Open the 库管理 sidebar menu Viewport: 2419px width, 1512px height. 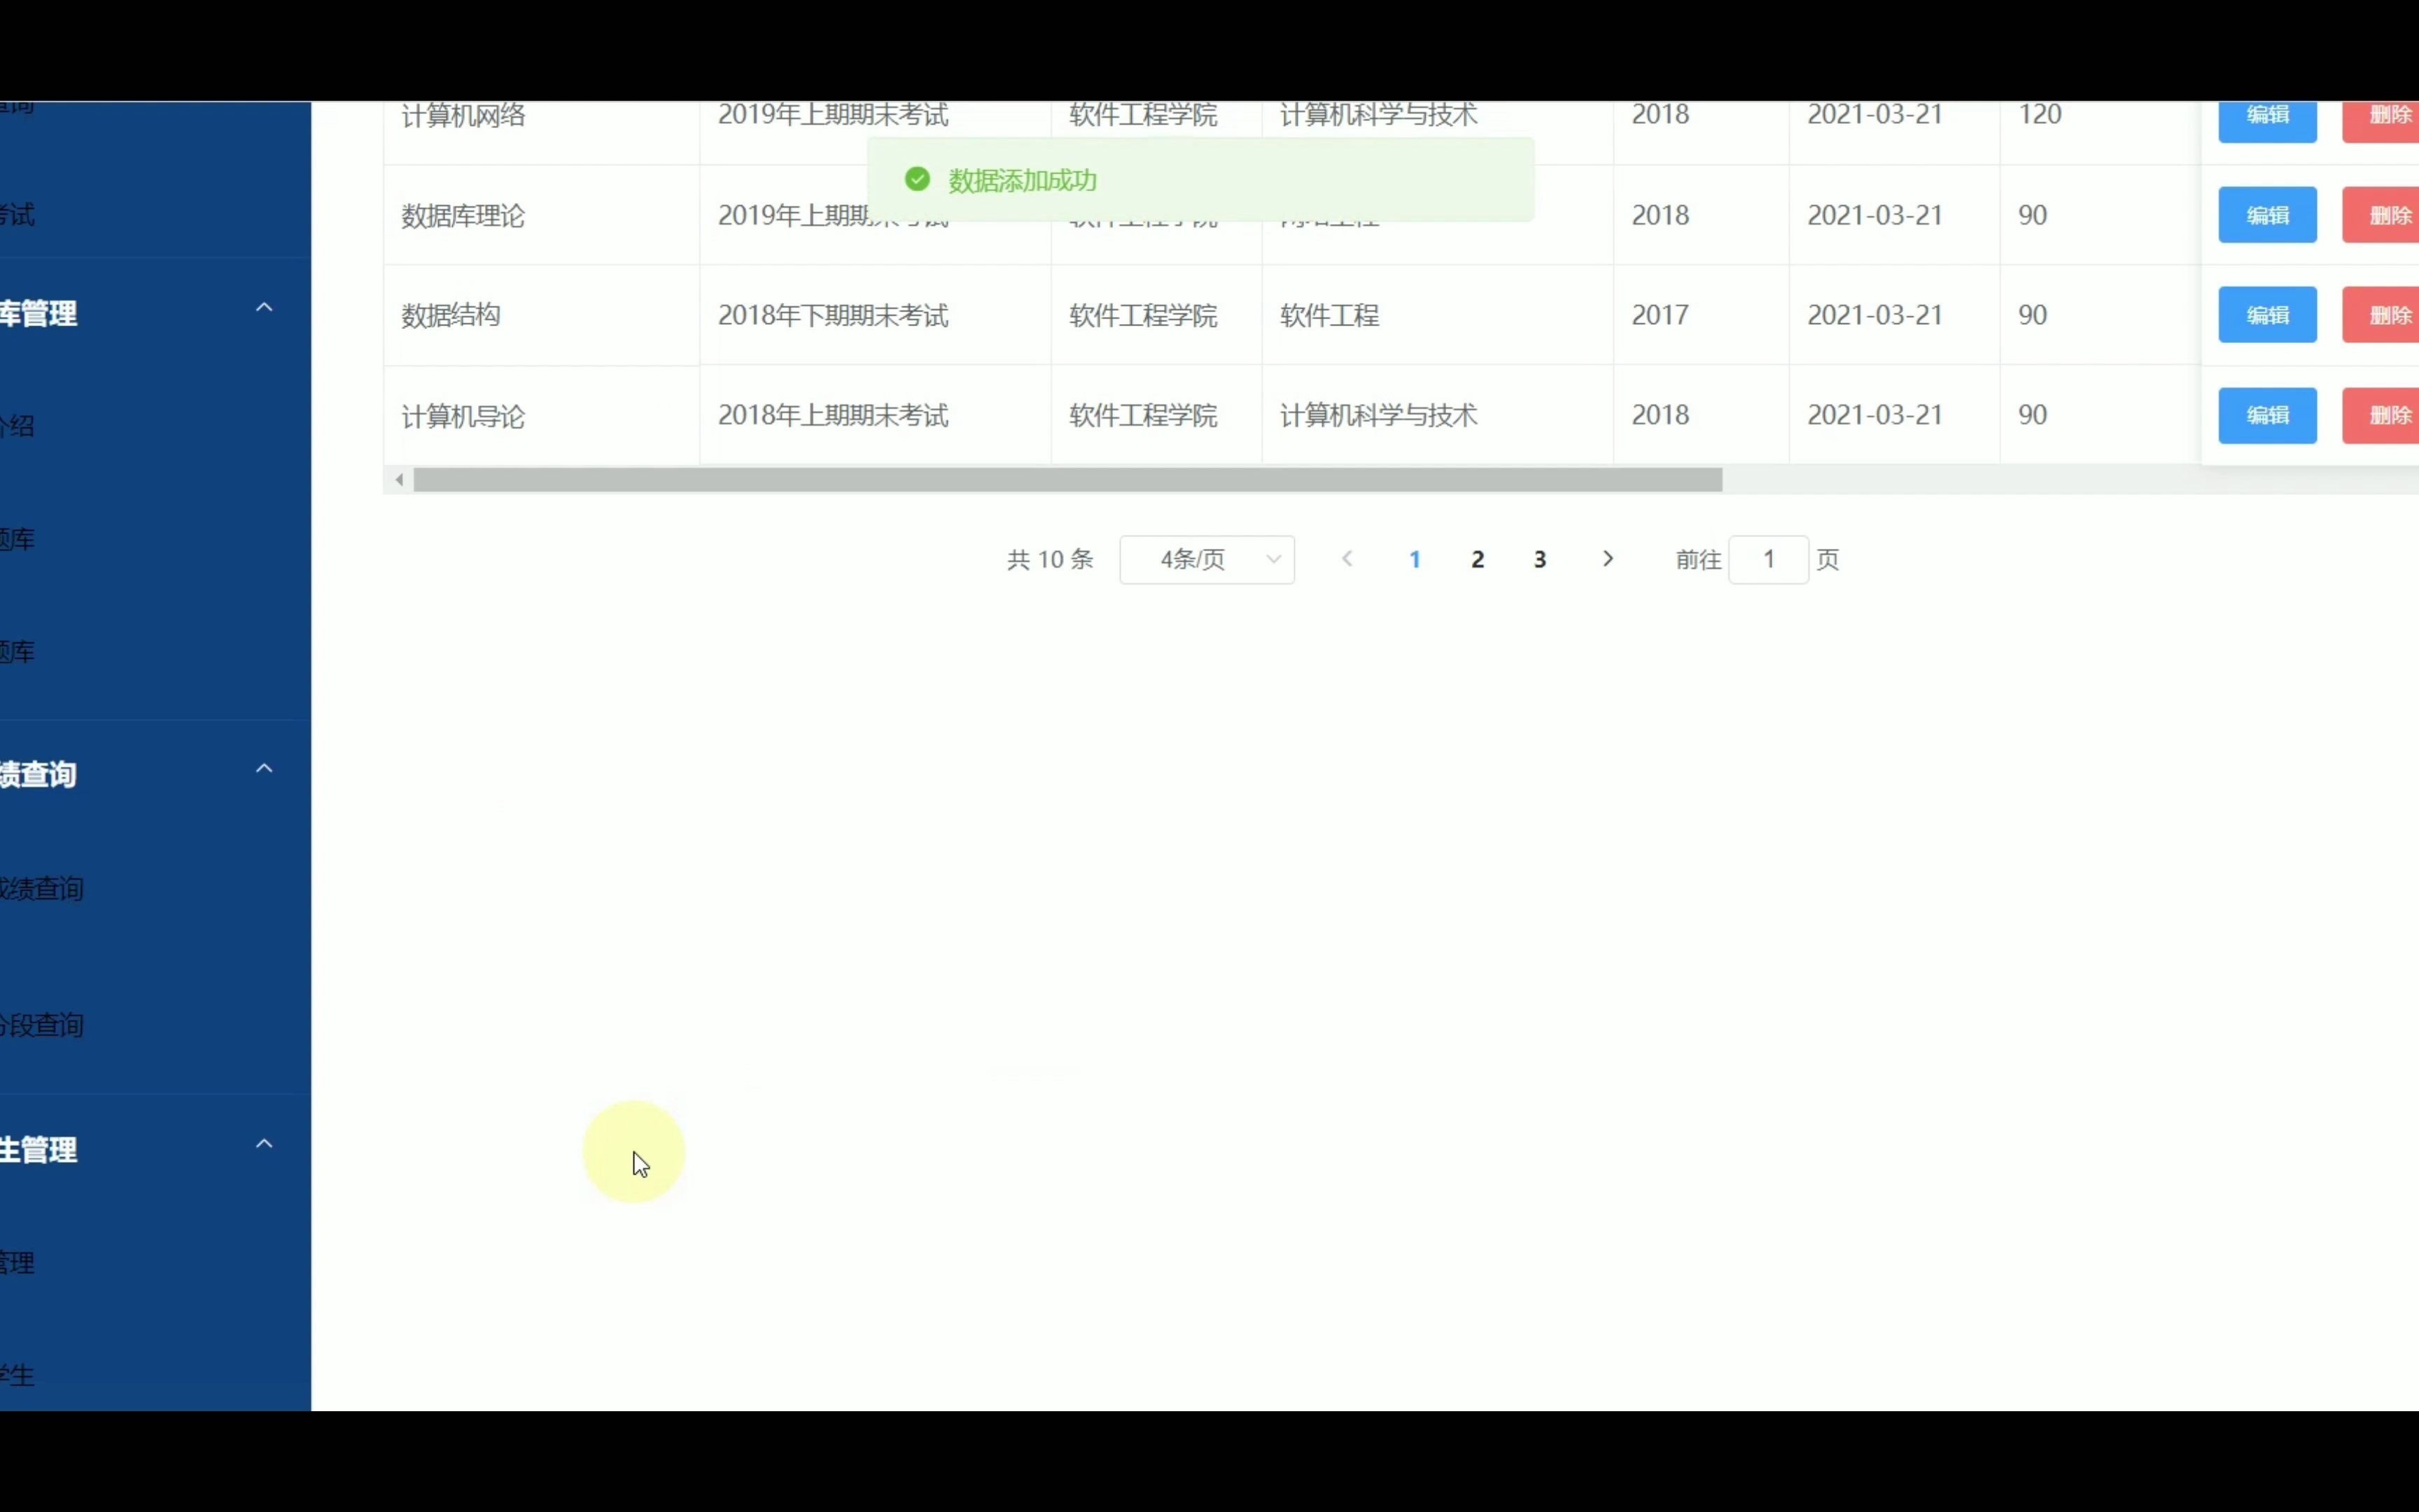point(155,313)
